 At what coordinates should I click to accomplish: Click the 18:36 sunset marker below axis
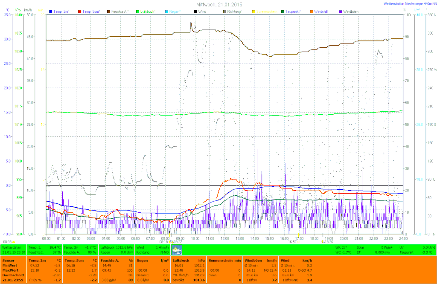[328, 241]
